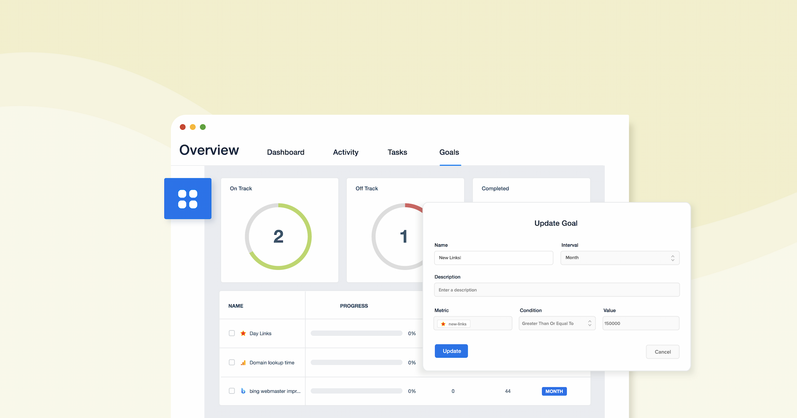Expand the Condition dropdown
The height and width of the screenshot is (418, 797).
coord(557,323)
